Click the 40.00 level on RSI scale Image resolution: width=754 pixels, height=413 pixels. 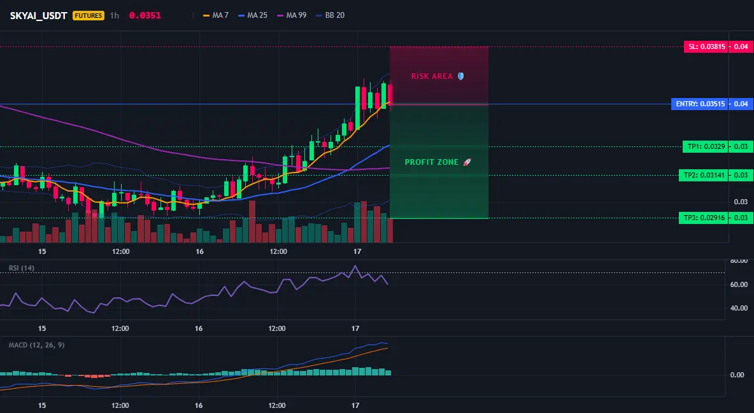[x=739, y=308]
